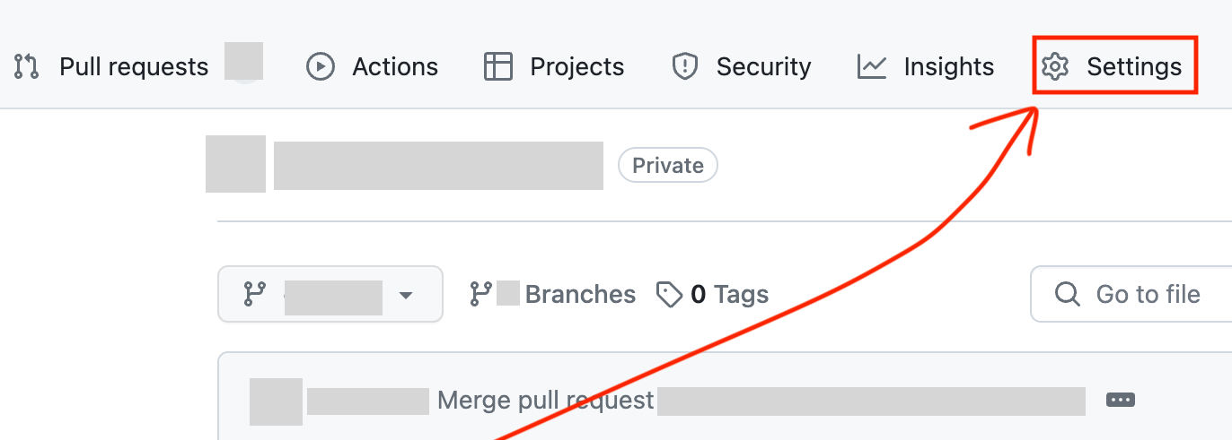
Task: Open the repository Settings tab
Action: coord(1134,66)
